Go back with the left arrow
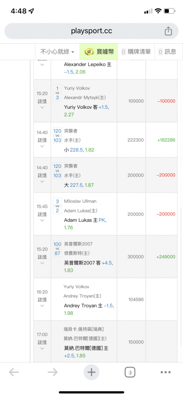The image size is (183, 397). [x=14, y=372]
